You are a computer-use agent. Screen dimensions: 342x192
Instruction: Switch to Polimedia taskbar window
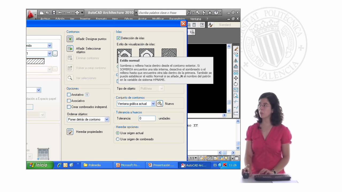tap(98, 165)
